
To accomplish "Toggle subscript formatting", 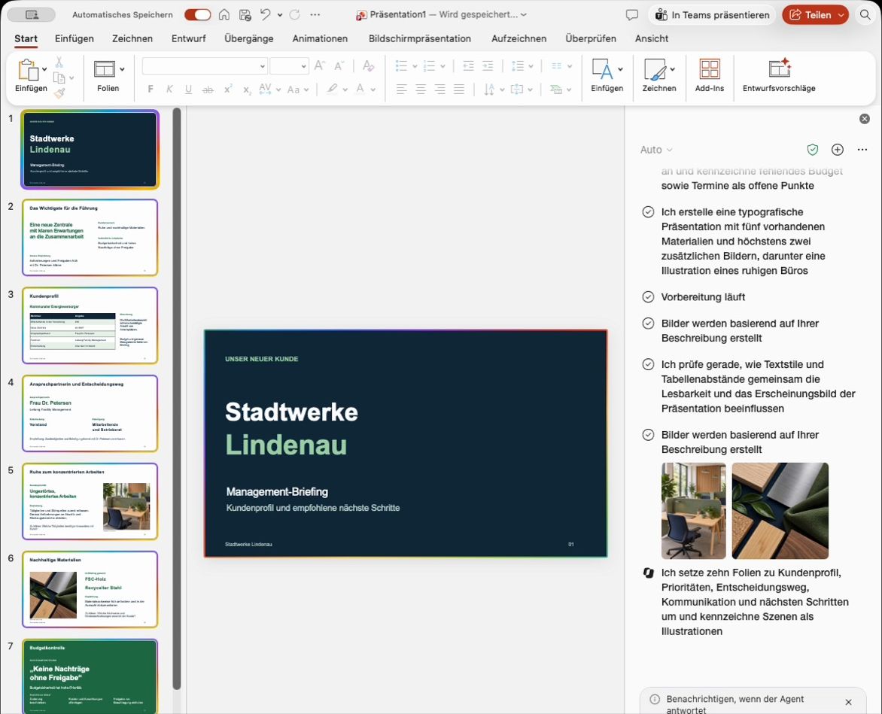I will 247,90.
